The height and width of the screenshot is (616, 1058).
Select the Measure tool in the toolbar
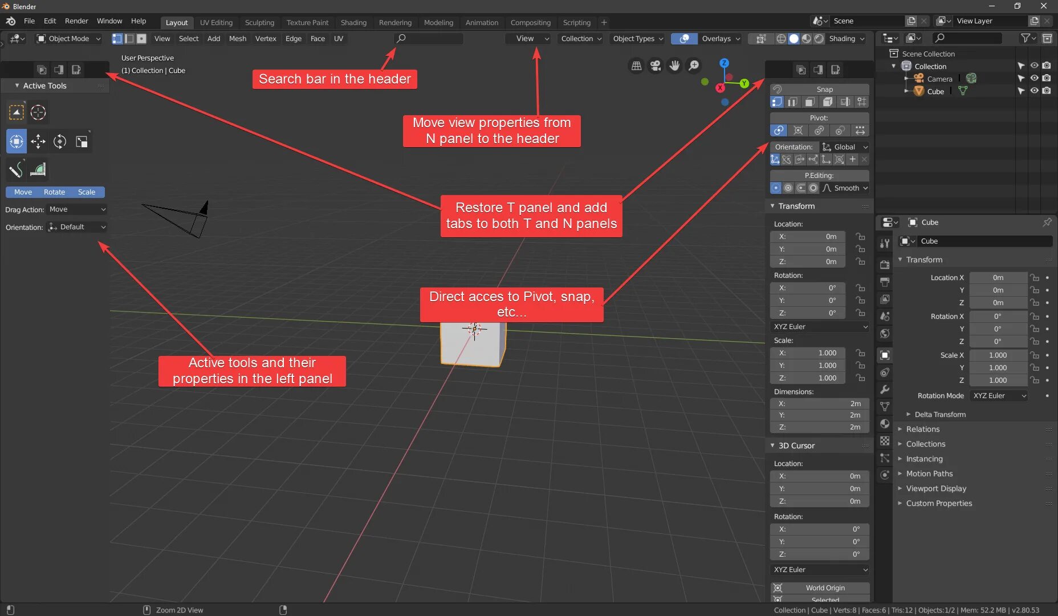(38, 169)
